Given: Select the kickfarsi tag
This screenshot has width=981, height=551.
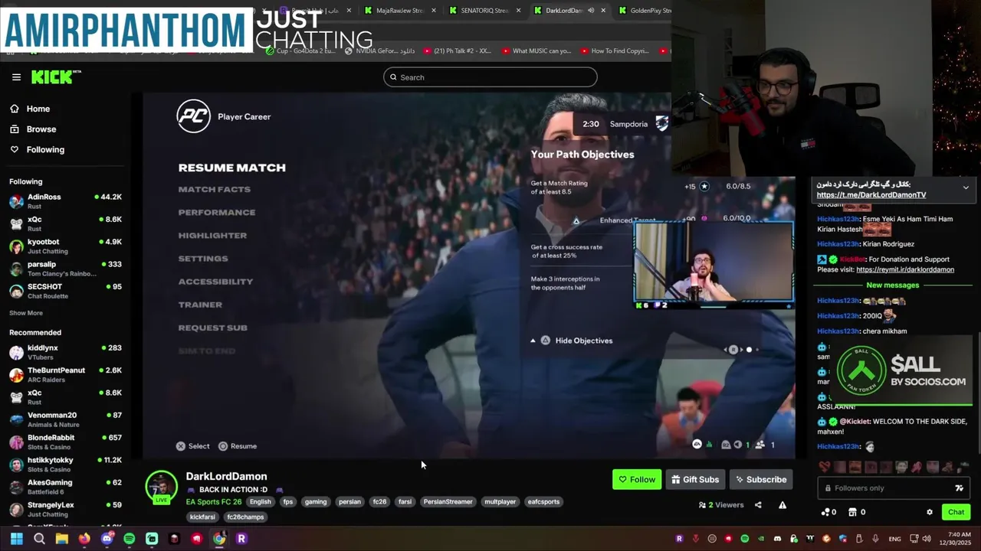Looking at the screenshot, I should (x=202, y=517).
